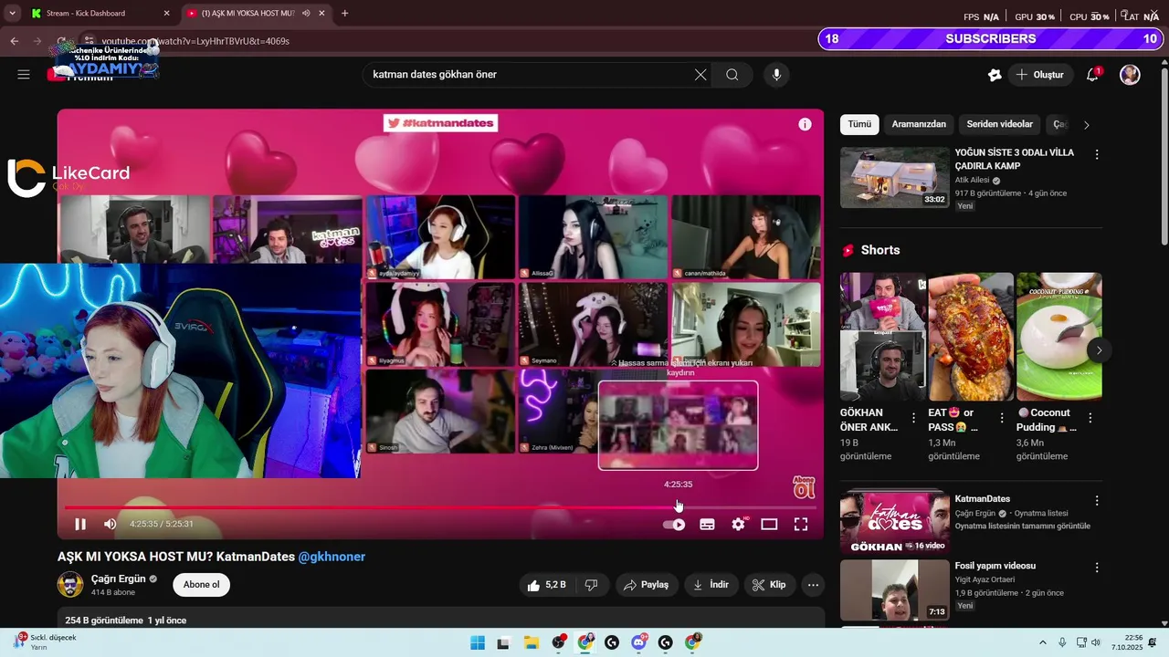Open options for Fosil yapım videosu
The image size is (1169, 657).
coord(1097,568)
